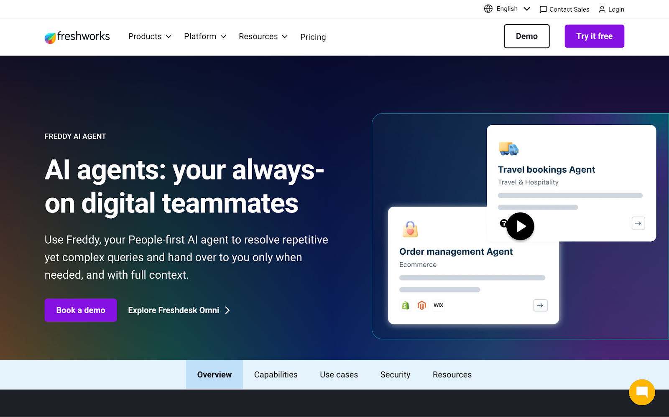The width and height of the screenshot is (669, 417).
Task: Click the globe language icon
Action: tap(488, 9)
